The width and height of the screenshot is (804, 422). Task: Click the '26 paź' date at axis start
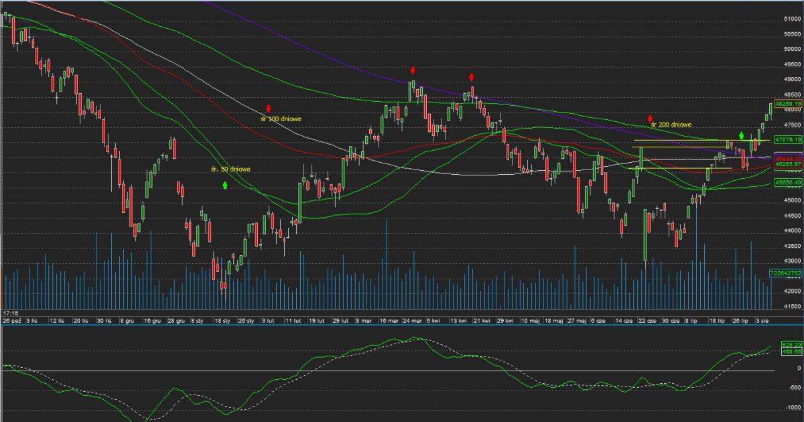tap(11, 322)
